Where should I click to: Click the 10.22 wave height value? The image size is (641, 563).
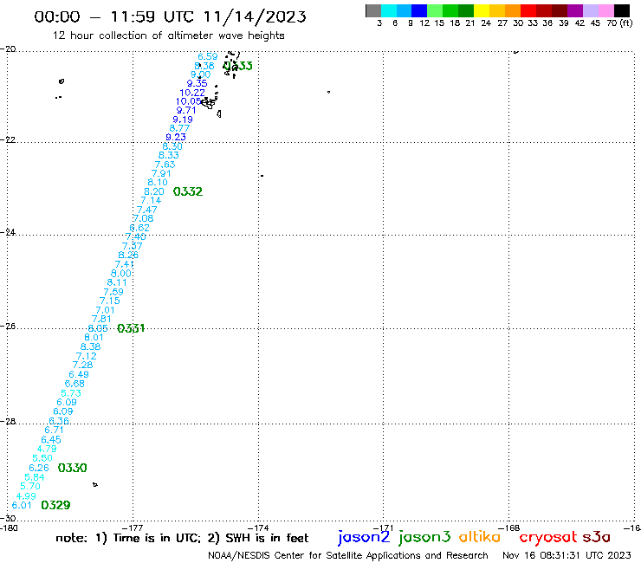(x=192, y=93)
